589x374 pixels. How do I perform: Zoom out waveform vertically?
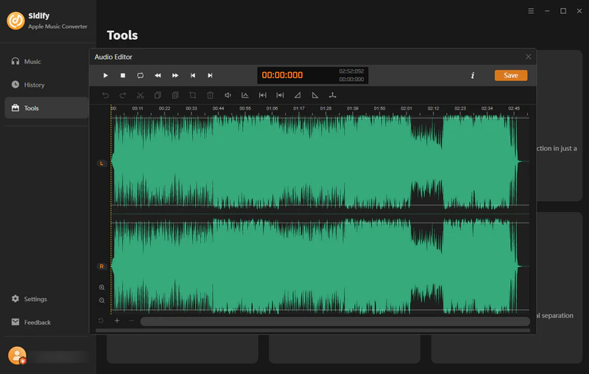click(102, 300)
